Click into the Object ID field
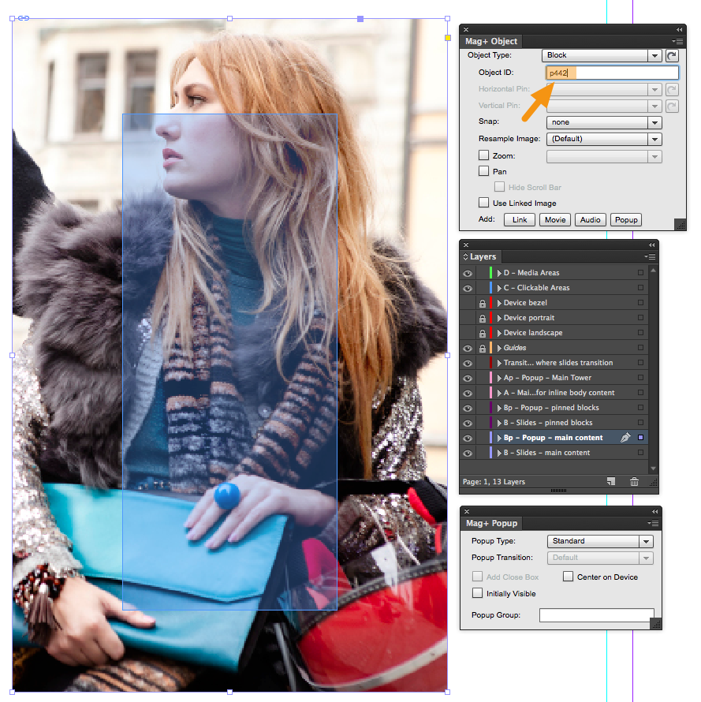Screen dimensions: 701x702 click(x=612, y=73)
